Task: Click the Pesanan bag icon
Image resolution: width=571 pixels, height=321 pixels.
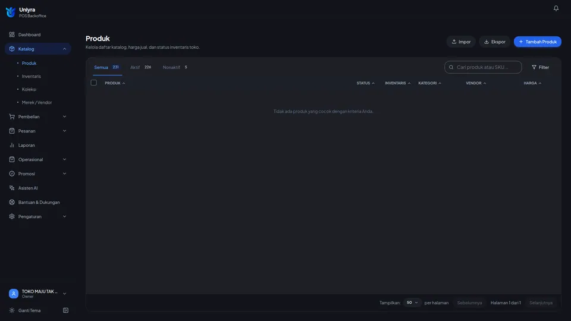Action: pos(12,131)
